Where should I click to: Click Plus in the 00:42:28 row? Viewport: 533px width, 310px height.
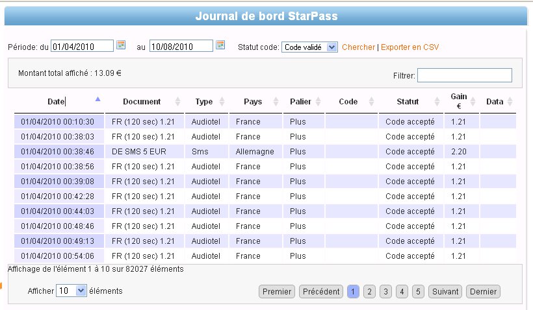coord(298,196)
